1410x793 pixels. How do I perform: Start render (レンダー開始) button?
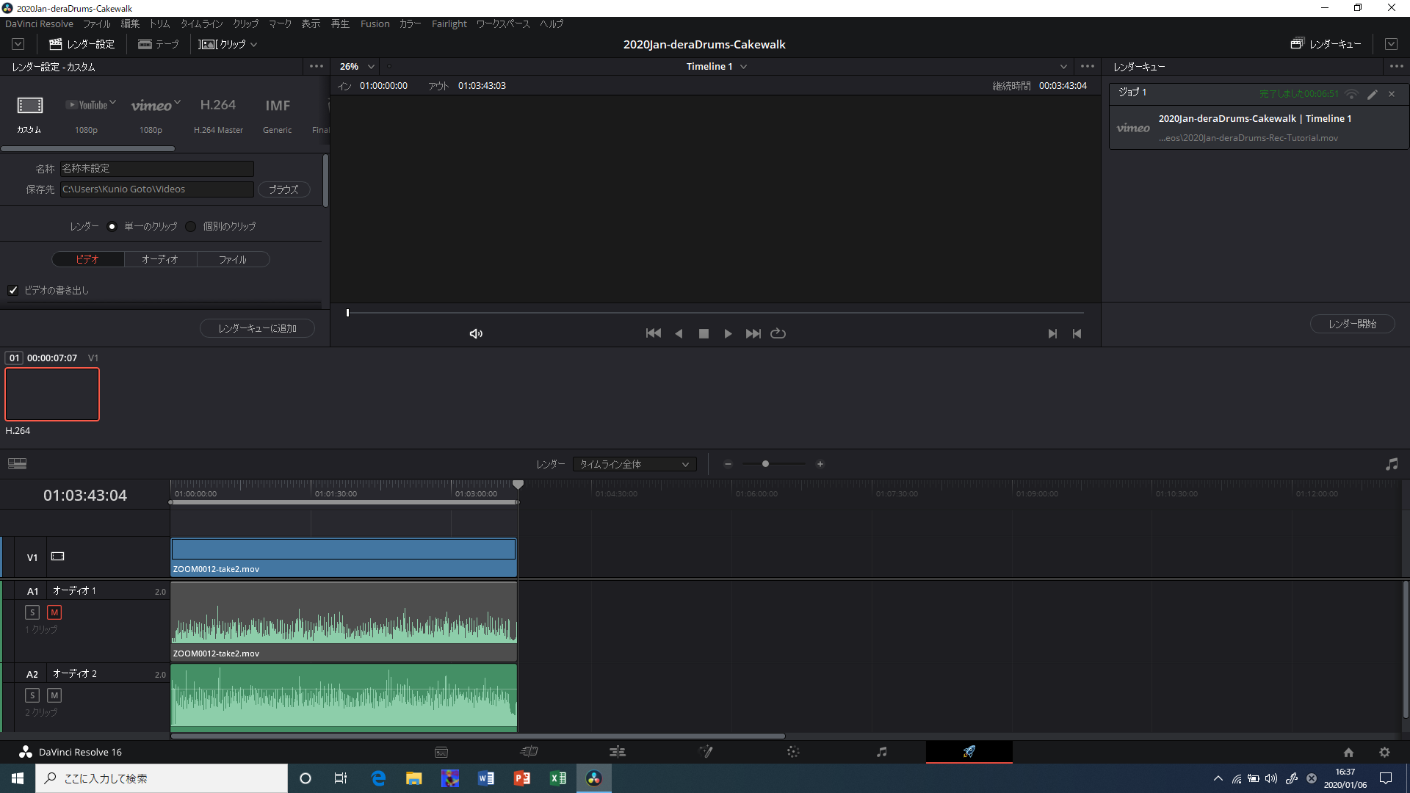coord(1352,324)
